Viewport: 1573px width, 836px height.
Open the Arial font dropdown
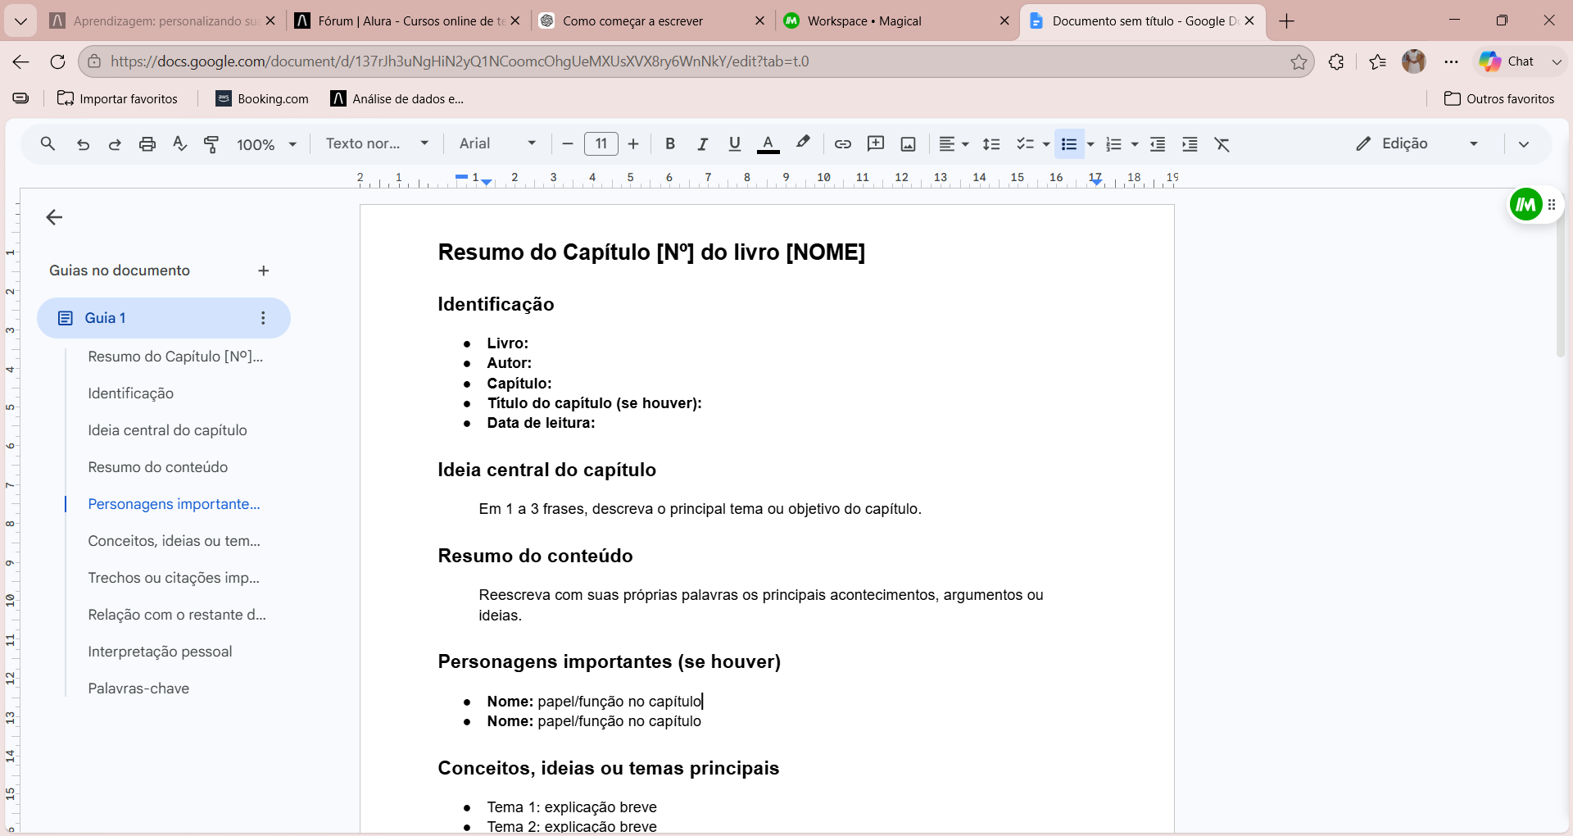(497, 144)
